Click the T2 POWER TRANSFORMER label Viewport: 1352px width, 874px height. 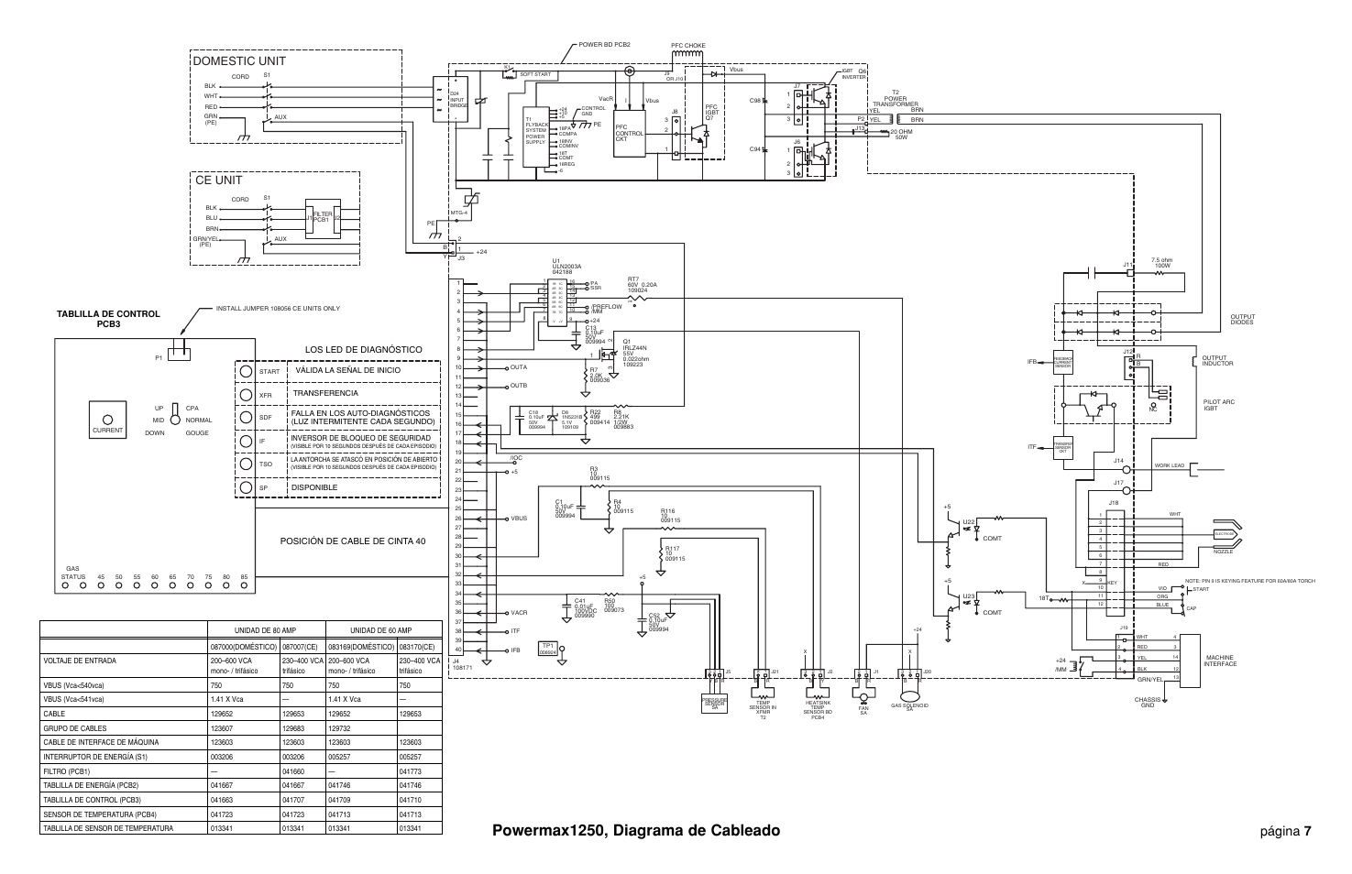tap(895, 99)
